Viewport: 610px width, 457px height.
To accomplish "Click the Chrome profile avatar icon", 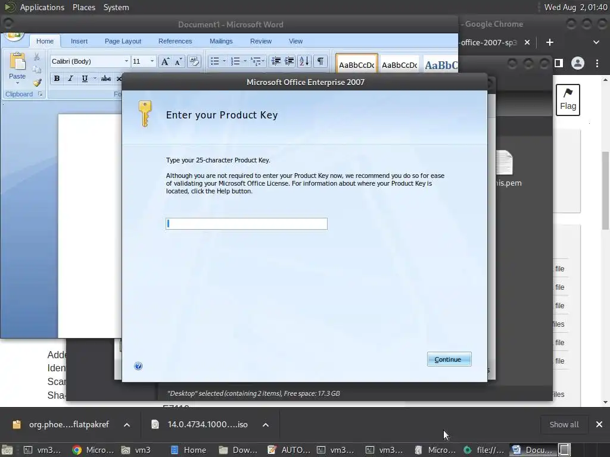I will coord(578,63).
